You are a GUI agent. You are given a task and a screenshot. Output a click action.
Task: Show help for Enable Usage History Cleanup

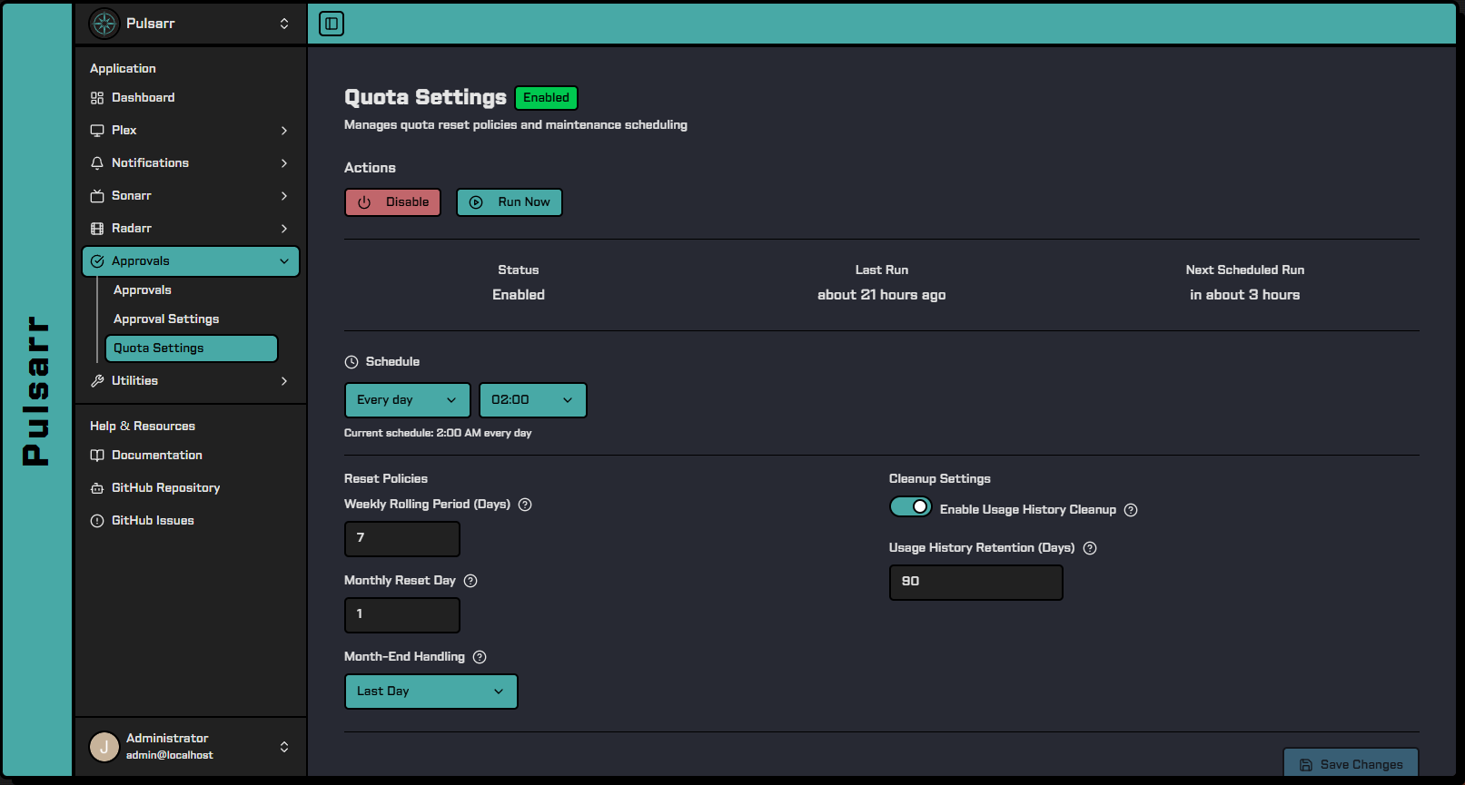(1131, 510)
